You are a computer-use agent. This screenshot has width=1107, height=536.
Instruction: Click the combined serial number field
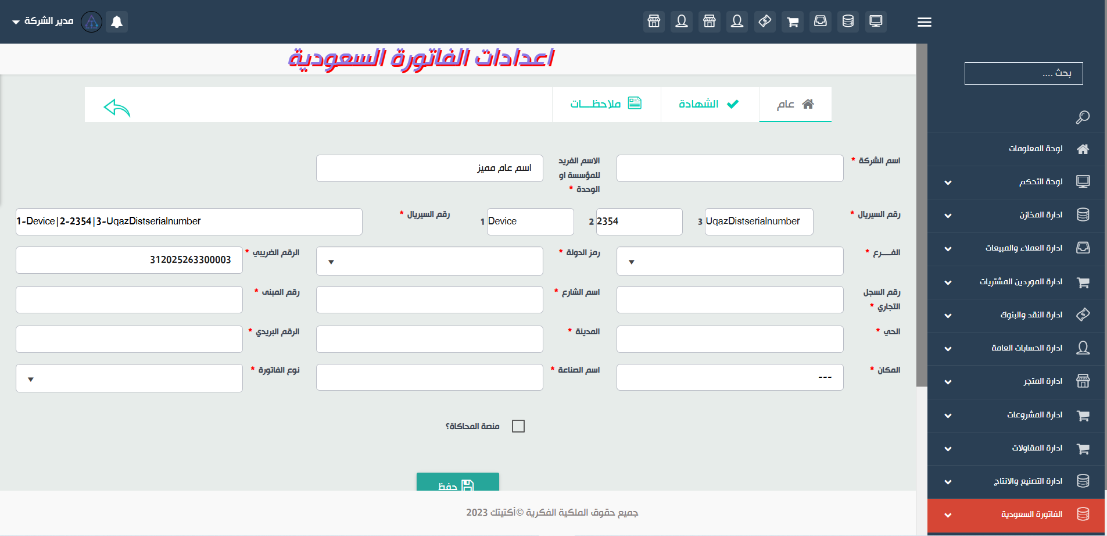pos(189,221)
